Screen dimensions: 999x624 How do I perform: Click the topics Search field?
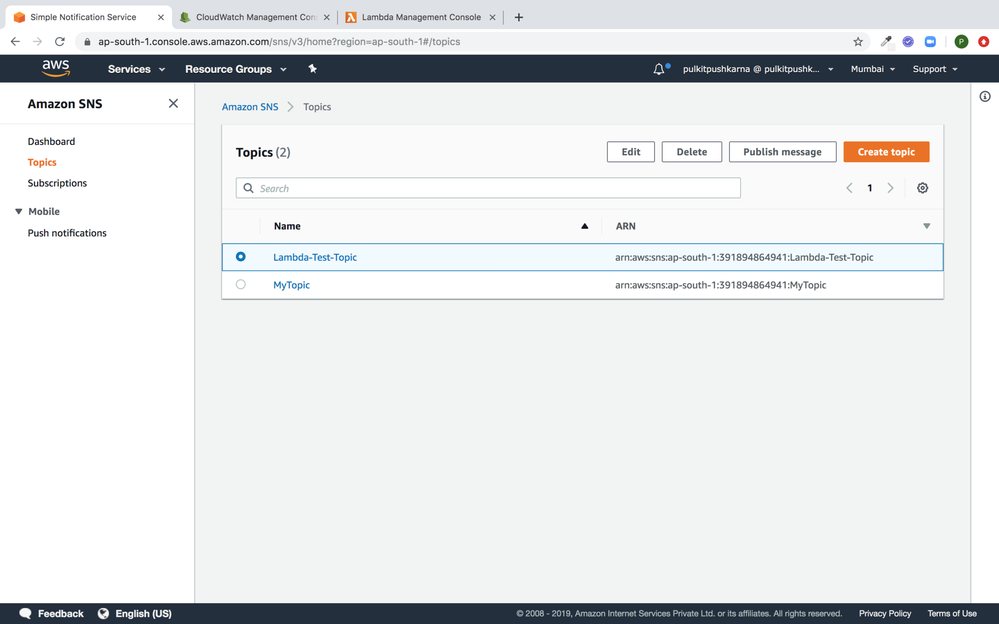(488, 188)
